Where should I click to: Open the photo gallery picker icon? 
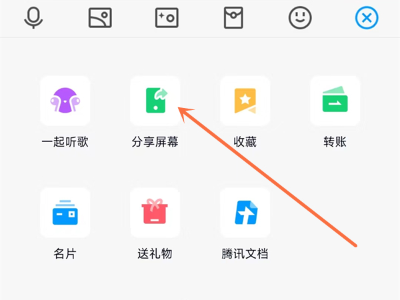[x=100, y=18]
